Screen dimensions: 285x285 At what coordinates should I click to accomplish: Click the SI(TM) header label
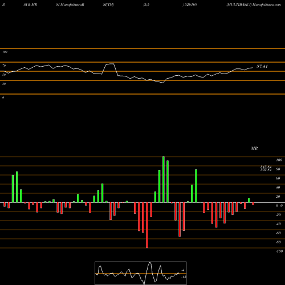tap(108, 5)
